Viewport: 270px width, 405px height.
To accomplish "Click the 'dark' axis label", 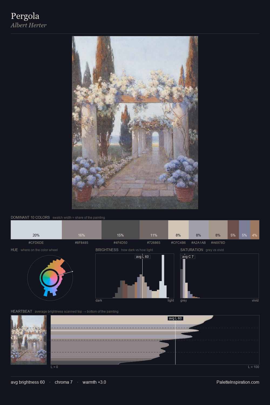I will [99, 301].
